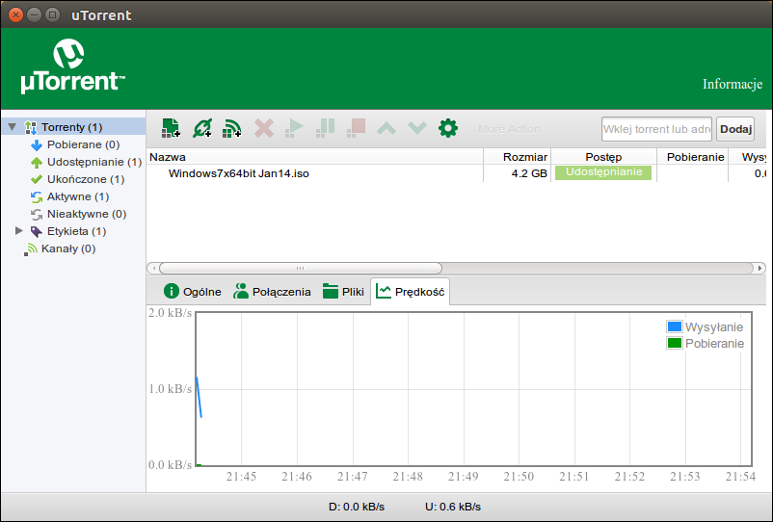Click the grey arrows icon beside Nieaktywne
The height and width of the screenshot is (522, 773).
point(37,214)
